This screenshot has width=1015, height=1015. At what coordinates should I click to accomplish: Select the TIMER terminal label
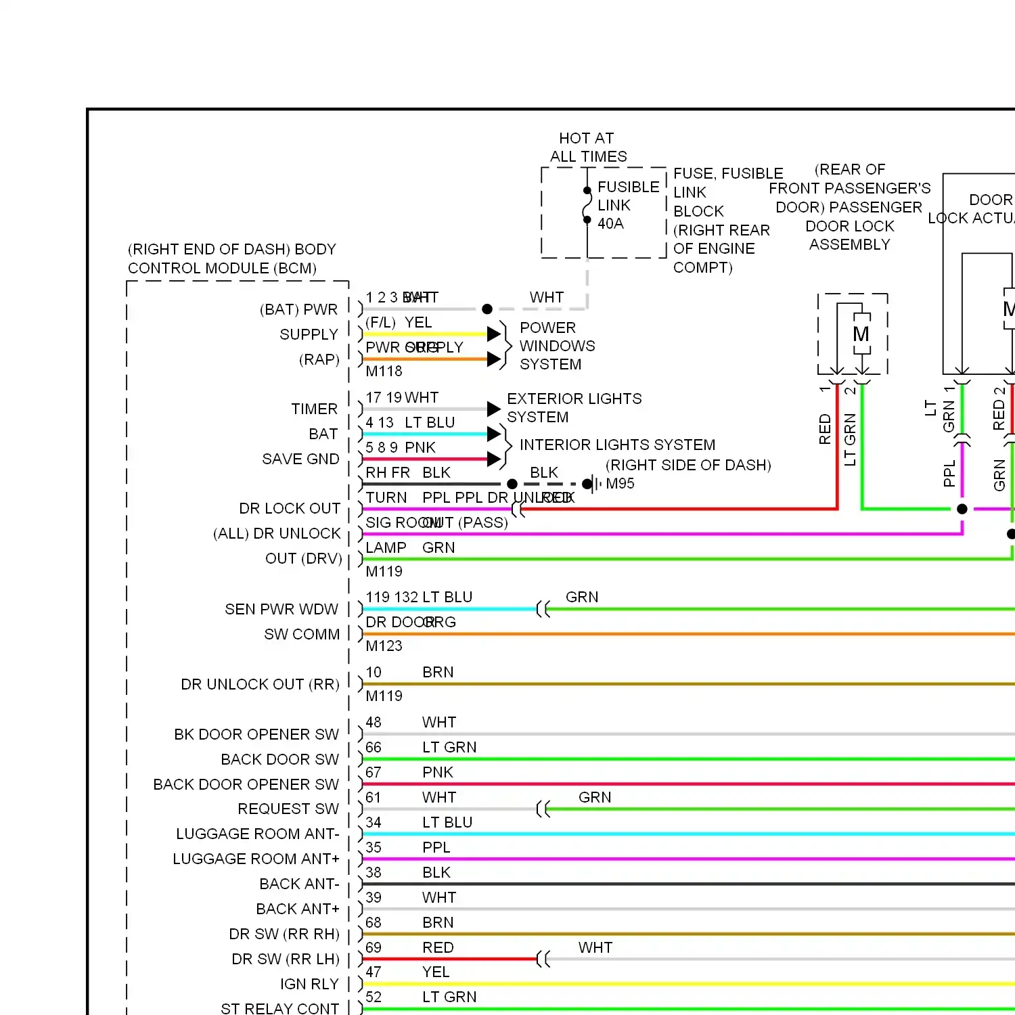(314, 409)
